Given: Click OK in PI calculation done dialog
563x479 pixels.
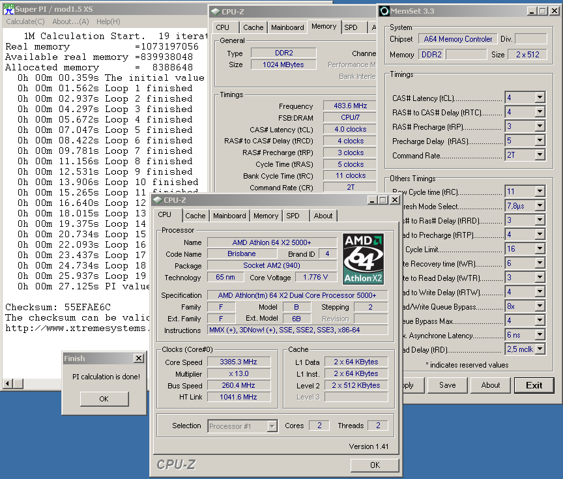Looking at the screenshot, I should (104, 399).
